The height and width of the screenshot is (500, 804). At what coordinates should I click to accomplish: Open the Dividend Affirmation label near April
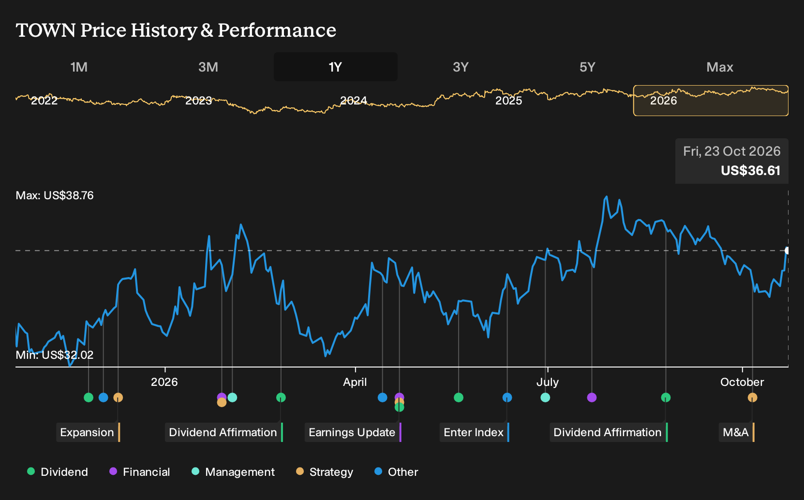tap(224, 432)
